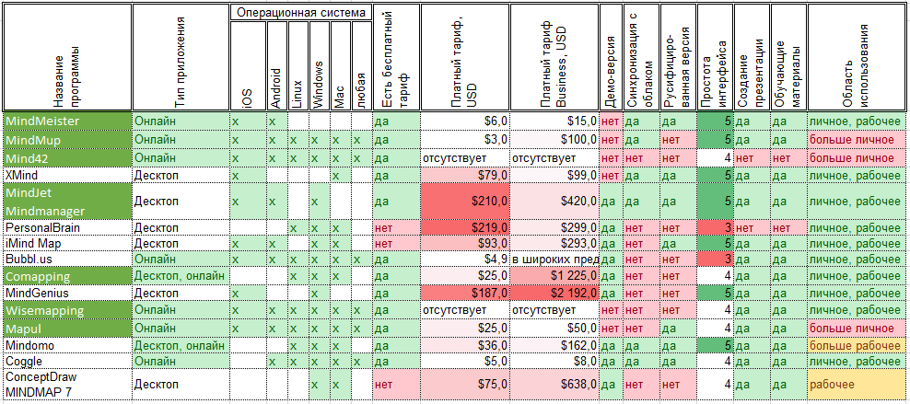Click the Coggle program name cell

pos(67,363)
